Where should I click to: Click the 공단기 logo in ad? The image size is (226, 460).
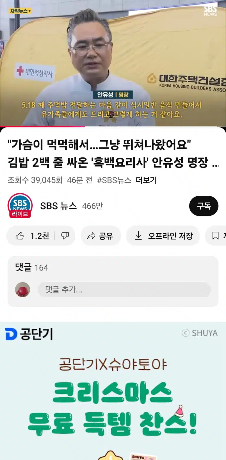[29, 334]
